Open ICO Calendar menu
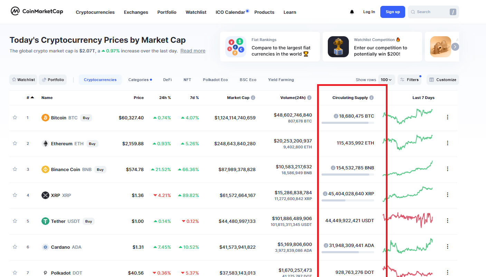The height and width of the screenshot is (277, 486). tap(230, 12)
